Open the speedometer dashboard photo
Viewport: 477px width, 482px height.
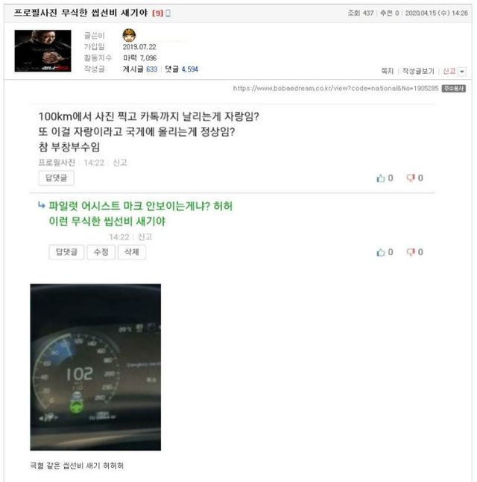pyautogui.click(x=95, y=367)
